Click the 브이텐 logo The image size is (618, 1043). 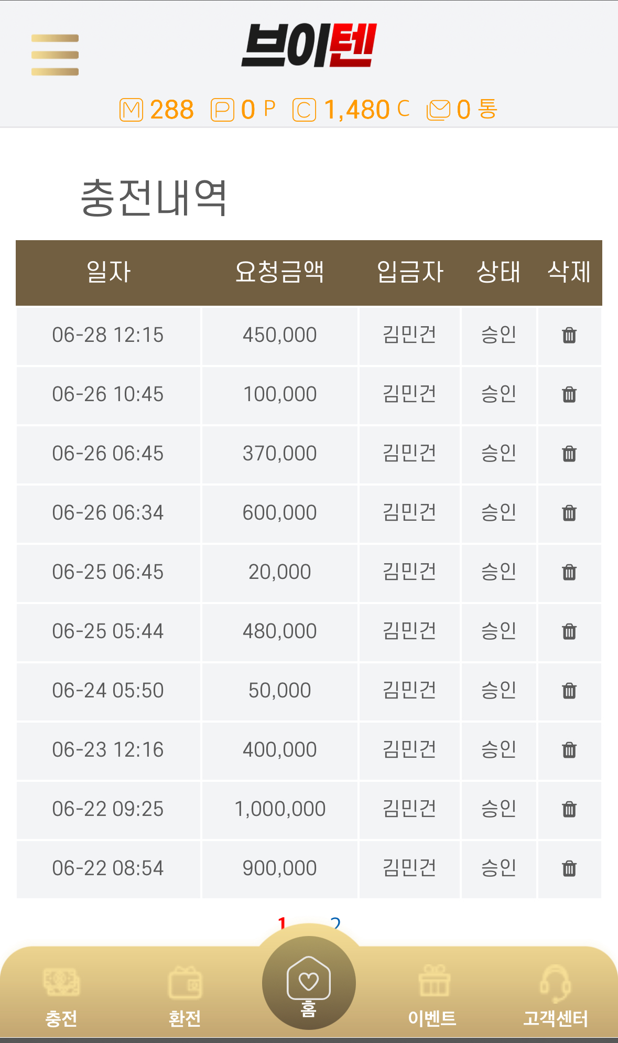pyautogui.click(x=309, y=46)
